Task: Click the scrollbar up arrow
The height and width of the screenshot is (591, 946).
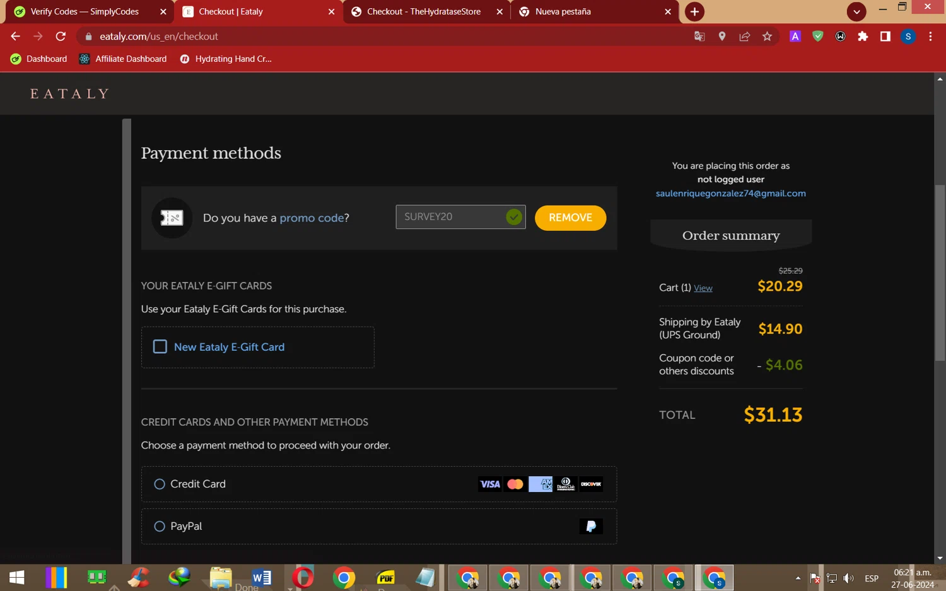Action: 940,79
